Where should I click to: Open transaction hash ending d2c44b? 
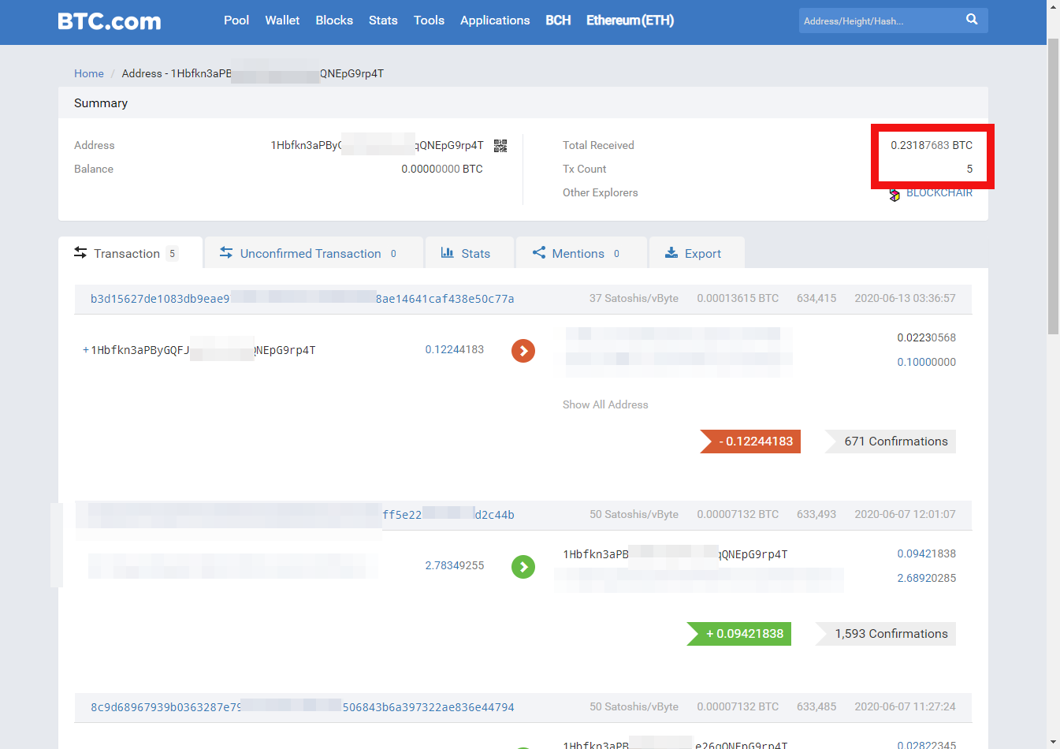click(x=448, y=515)
